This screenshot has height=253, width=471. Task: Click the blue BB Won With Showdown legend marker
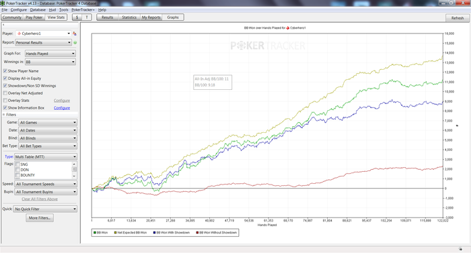(x=154, y=233)
